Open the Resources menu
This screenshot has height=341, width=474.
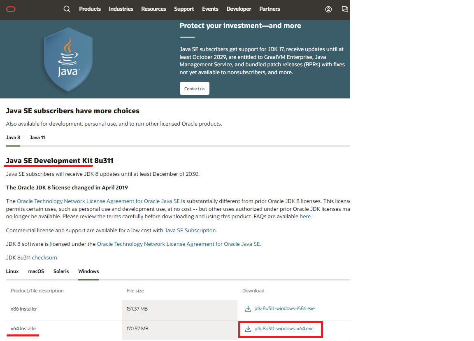coord(153,9)
